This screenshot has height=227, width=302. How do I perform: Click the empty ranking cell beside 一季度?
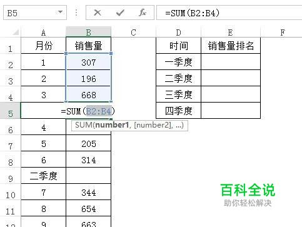(x=231, y=62)
